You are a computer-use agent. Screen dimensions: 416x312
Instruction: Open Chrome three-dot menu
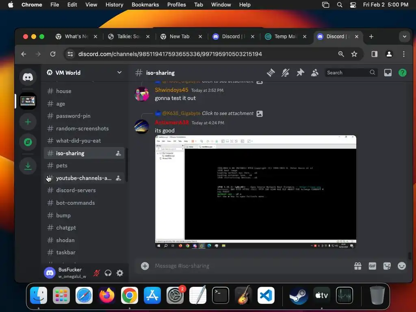pyautogui.click(x=403, y=54)
